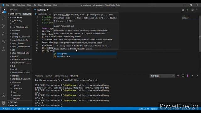Close the terminal panel

pos(197,76)
